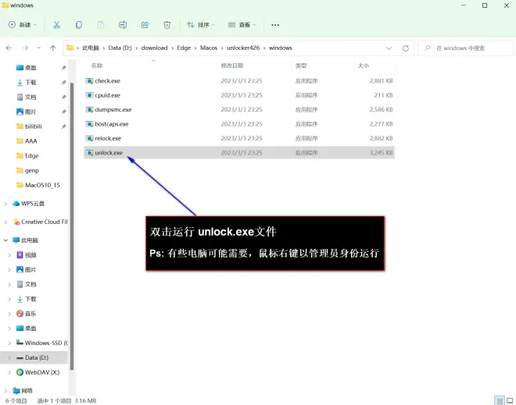Select 桌面 in quick access
516x405 pixels.
click(30, 68)
